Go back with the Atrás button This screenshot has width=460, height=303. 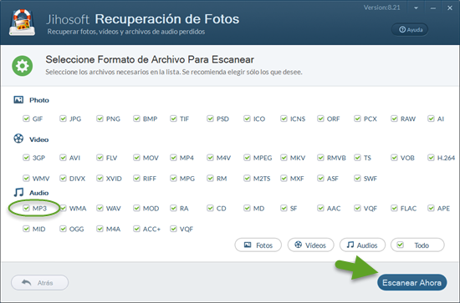pos(39,282)
